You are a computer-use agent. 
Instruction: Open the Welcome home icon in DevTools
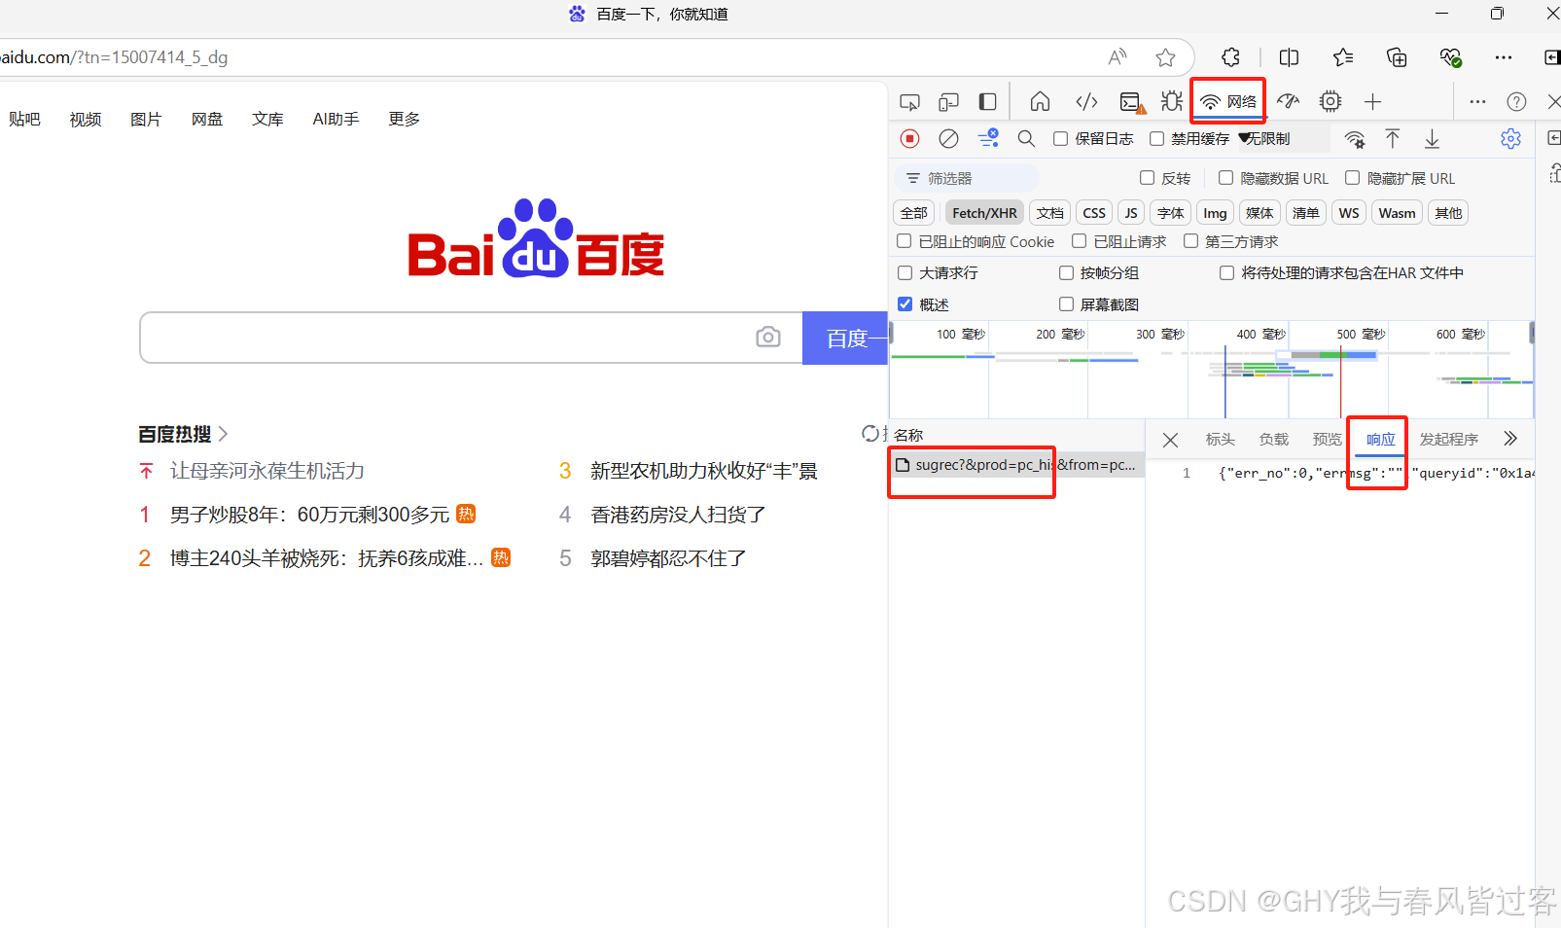pos(1040,101)
